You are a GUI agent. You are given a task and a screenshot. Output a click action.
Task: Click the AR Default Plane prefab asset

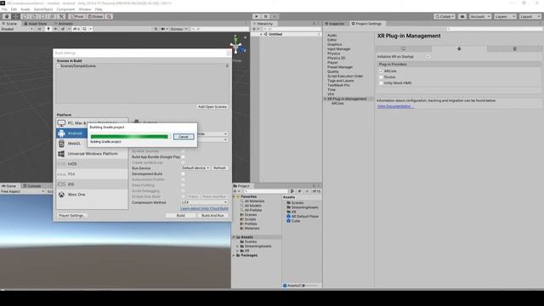[x=303, y=216]
